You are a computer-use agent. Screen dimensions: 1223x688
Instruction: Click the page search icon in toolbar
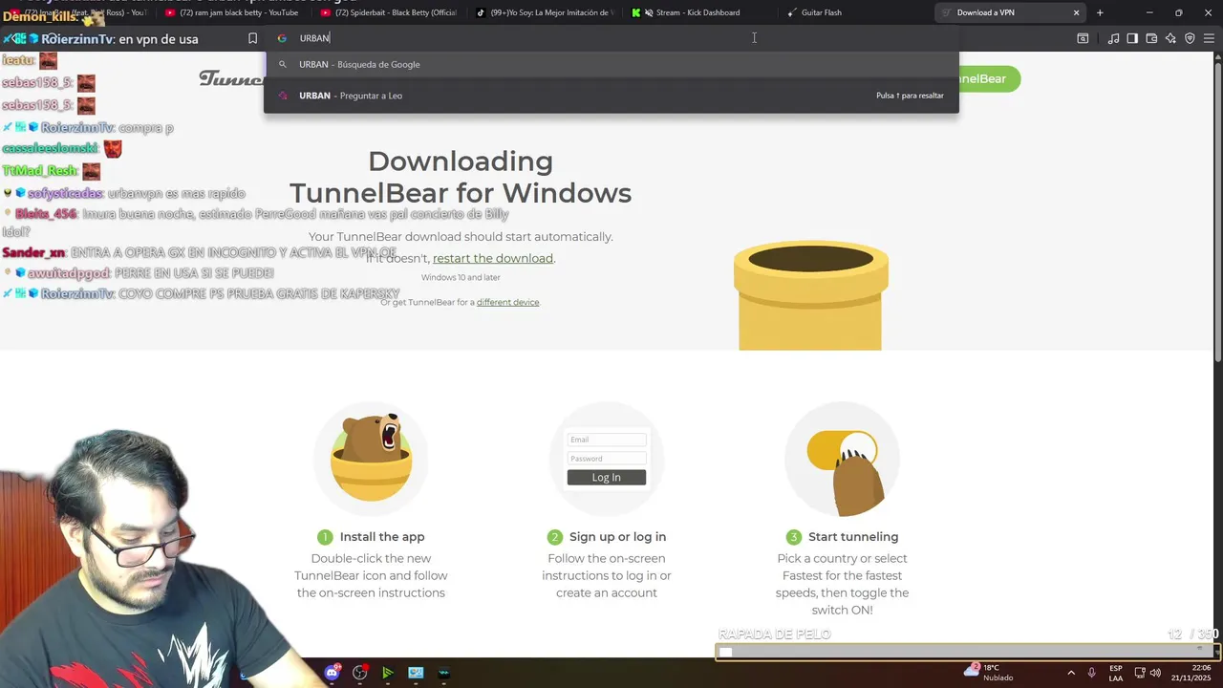[x=1083, y=38]
